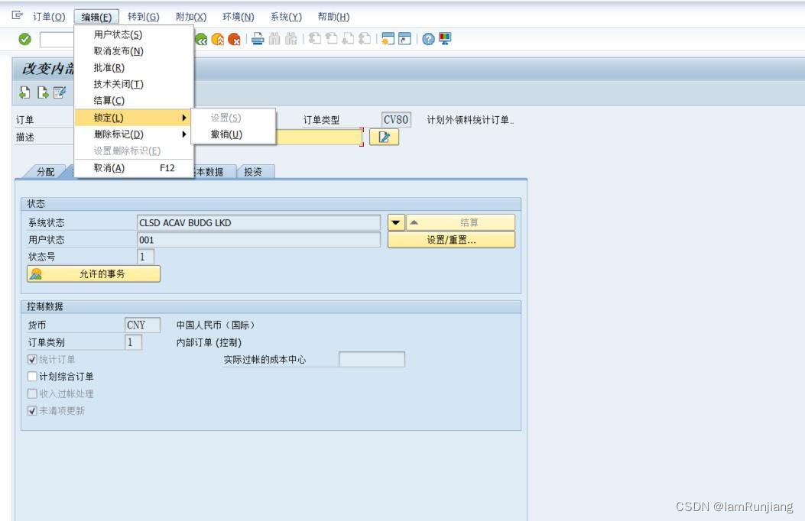Open the 转到 menu
805x521 pixels.
tap(144, 17)
